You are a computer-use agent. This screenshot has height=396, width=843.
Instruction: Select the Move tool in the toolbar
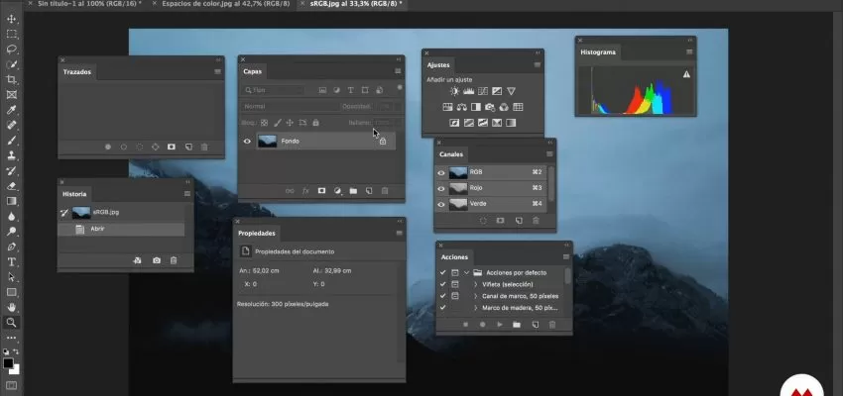(x=12, y=19)
